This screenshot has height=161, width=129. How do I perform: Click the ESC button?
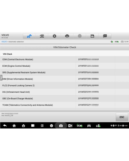coord(122,117)
